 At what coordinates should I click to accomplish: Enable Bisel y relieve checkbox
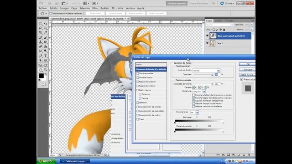[137, 90]
